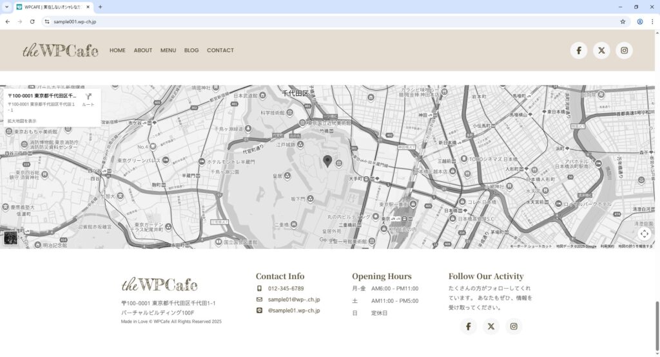Click the sample01 email address link
Viewport: 660px width, 357px height.
[x=294, y=300]
